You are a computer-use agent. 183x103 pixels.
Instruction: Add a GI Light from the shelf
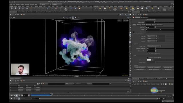click(x=142, y=9)
